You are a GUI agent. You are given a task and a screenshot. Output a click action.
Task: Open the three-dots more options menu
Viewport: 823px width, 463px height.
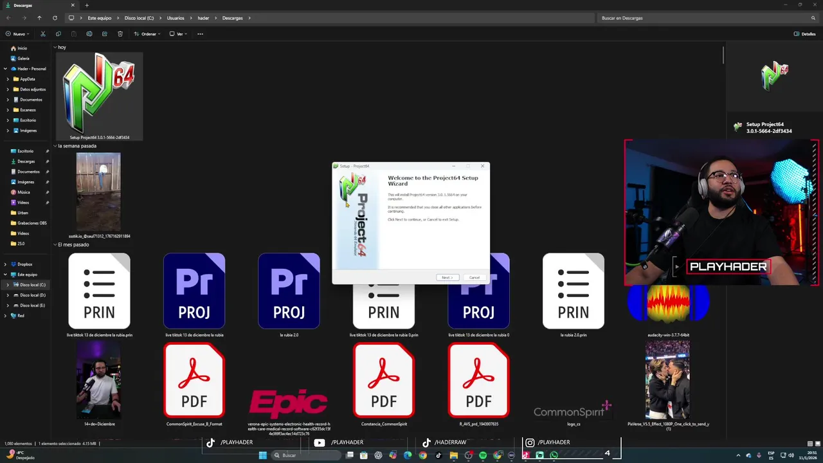click(200, 34)
